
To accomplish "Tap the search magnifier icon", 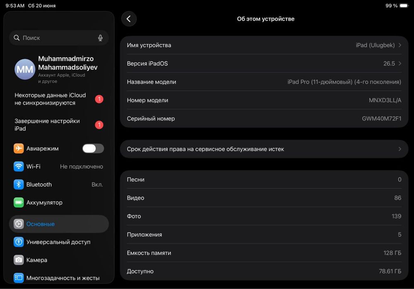I will pyautogui.click(x=17, y=38).
